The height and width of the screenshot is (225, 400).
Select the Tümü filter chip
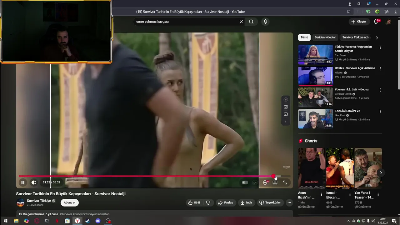tap(304, 37)
